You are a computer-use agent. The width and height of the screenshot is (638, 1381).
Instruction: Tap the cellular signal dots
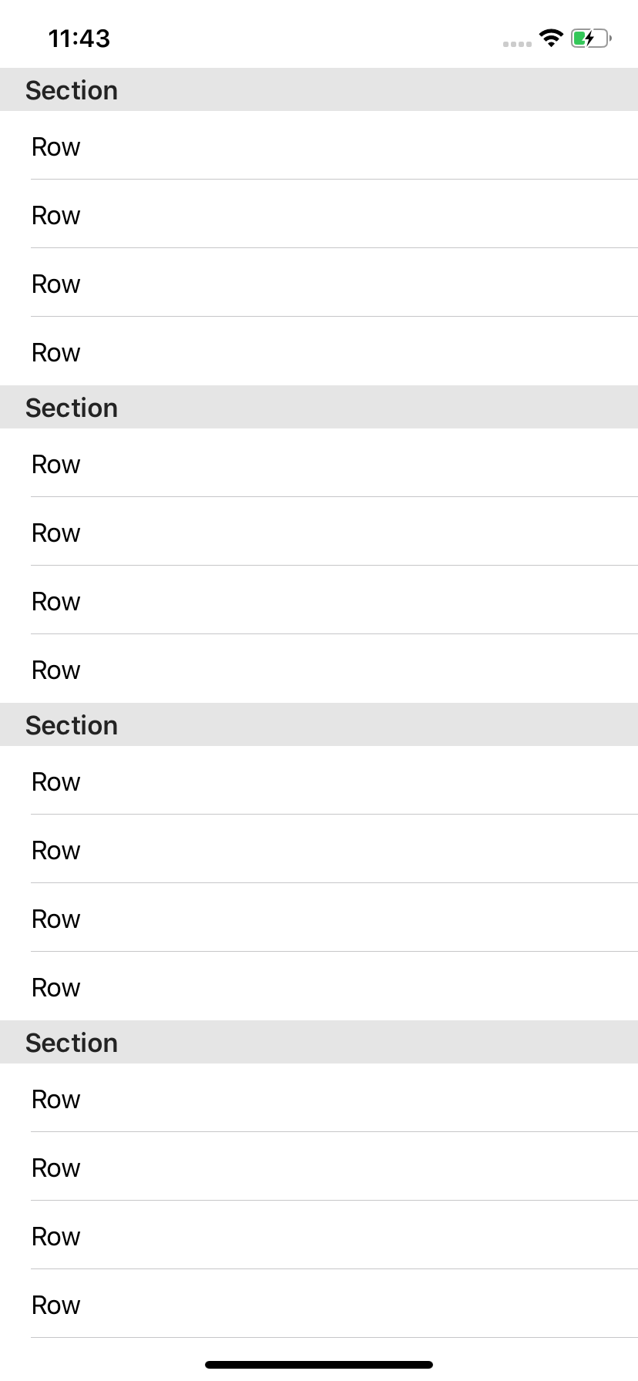click(x=517, y=44)
